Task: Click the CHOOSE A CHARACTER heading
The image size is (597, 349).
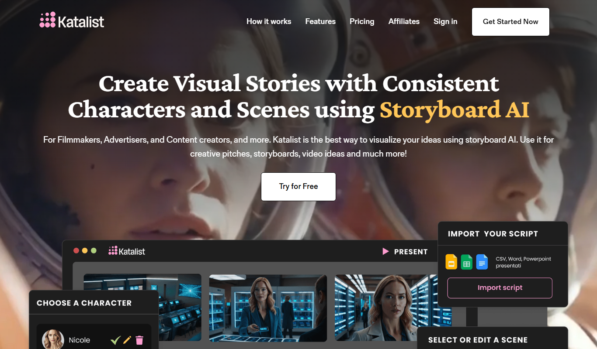Action: coord(84,303)
